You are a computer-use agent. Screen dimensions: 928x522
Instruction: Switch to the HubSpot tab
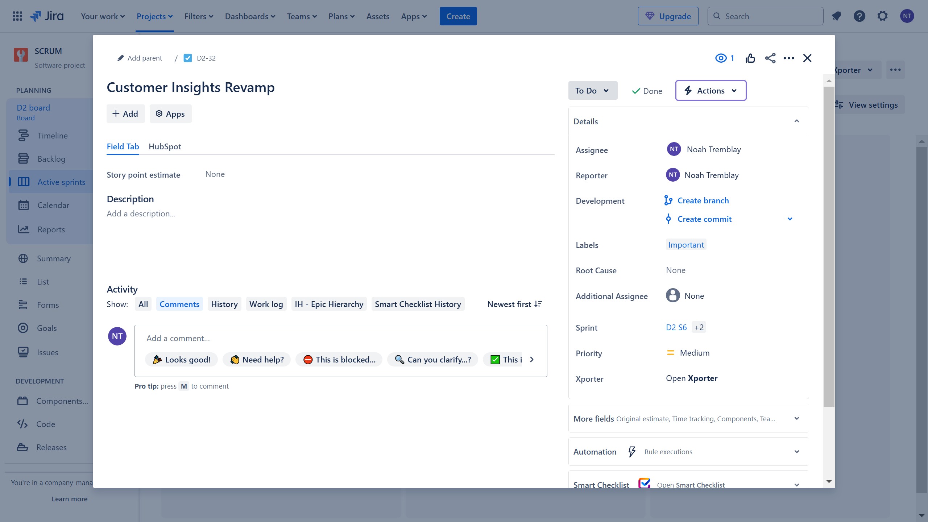(x=165, y=146)
